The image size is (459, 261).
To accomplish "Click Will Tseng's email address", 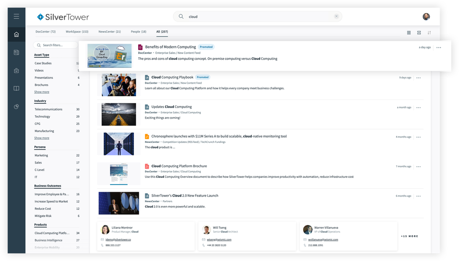I will 219,239.
